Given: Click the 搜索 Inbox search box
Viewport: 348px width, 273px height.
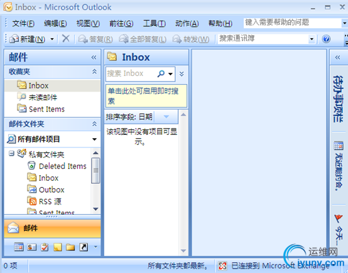Looking at the screenshot, I should [131, 73].
